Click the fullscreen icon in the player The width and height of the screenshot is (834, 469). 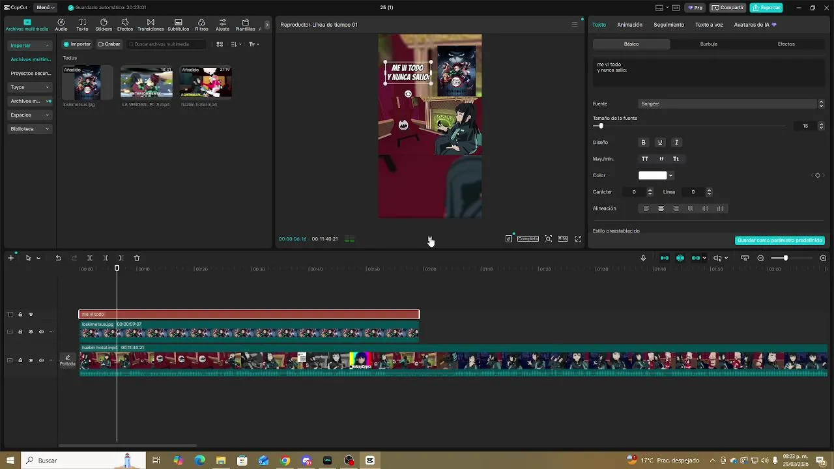pos(578,239)
